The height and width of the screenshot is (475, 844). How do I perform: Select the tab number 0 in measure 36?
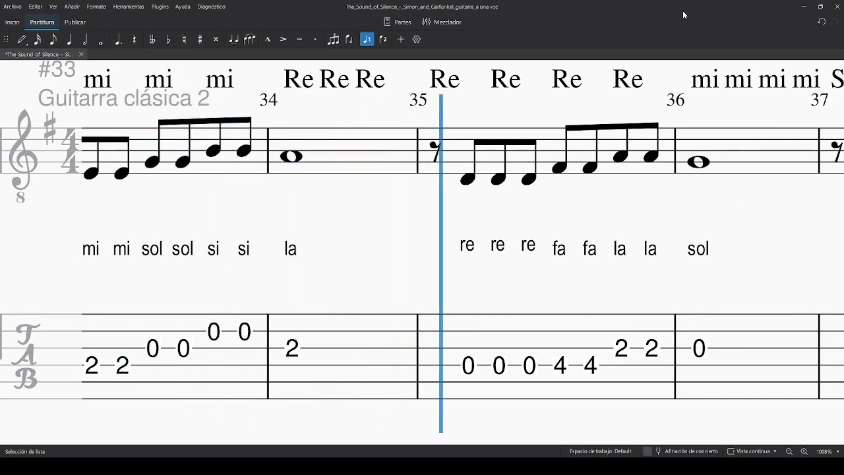699,348
